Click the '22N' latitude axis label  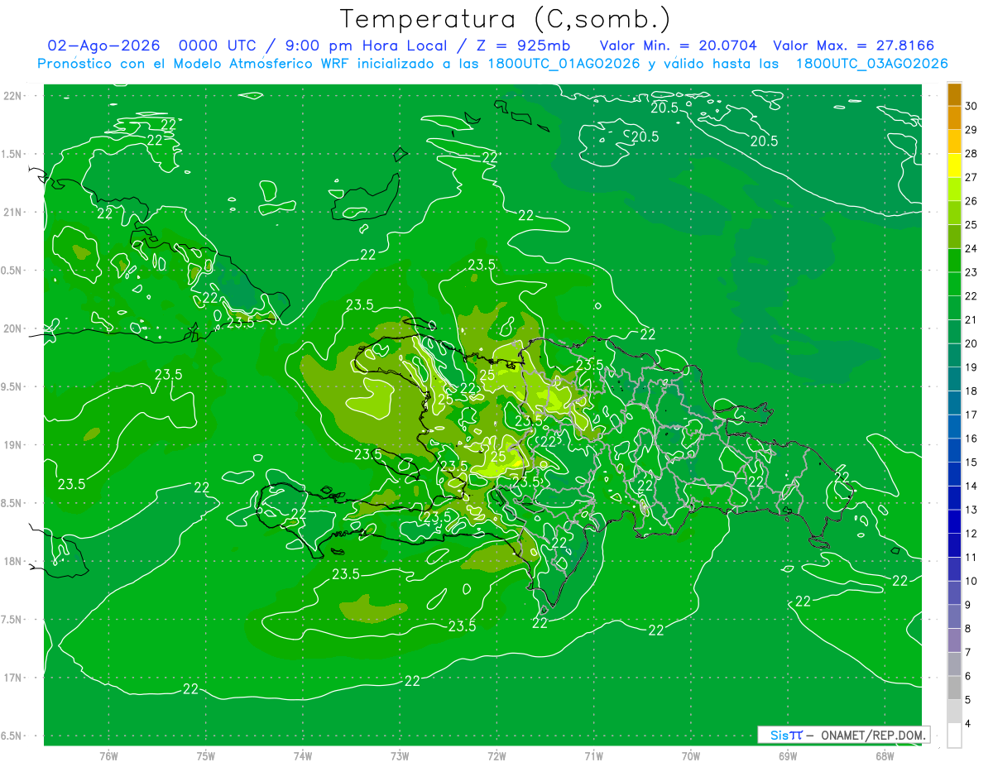tap(12, 96)
